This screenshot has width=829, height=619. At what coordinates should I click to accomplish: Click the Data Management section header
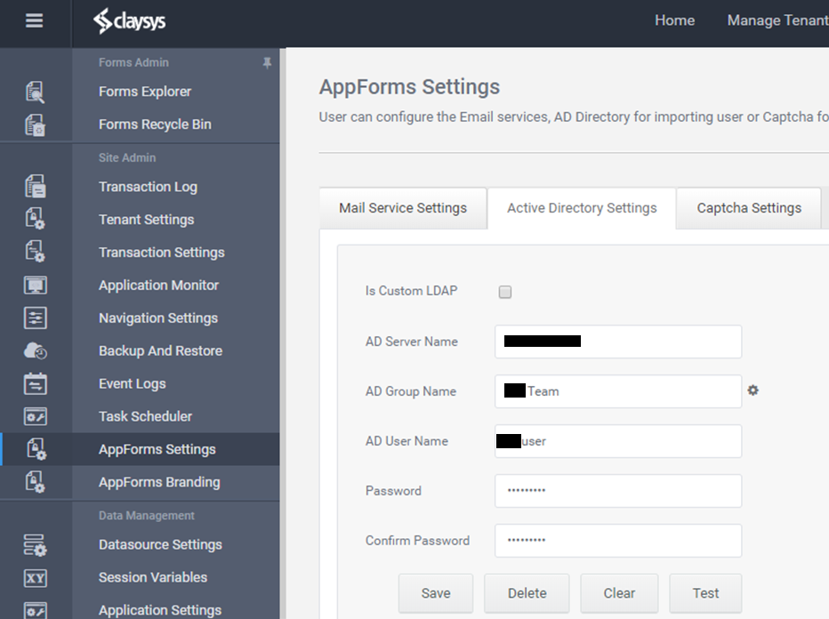147,516
